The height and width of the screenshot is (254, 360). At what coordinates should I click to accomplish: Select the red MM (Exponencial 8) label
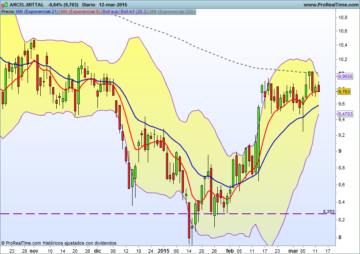(x=80, y=11)
